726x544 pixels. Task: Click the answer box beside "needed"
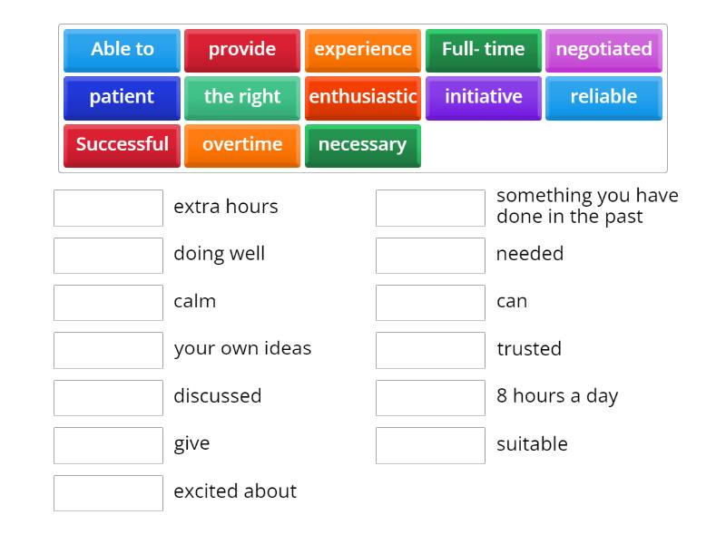point(430,255)
